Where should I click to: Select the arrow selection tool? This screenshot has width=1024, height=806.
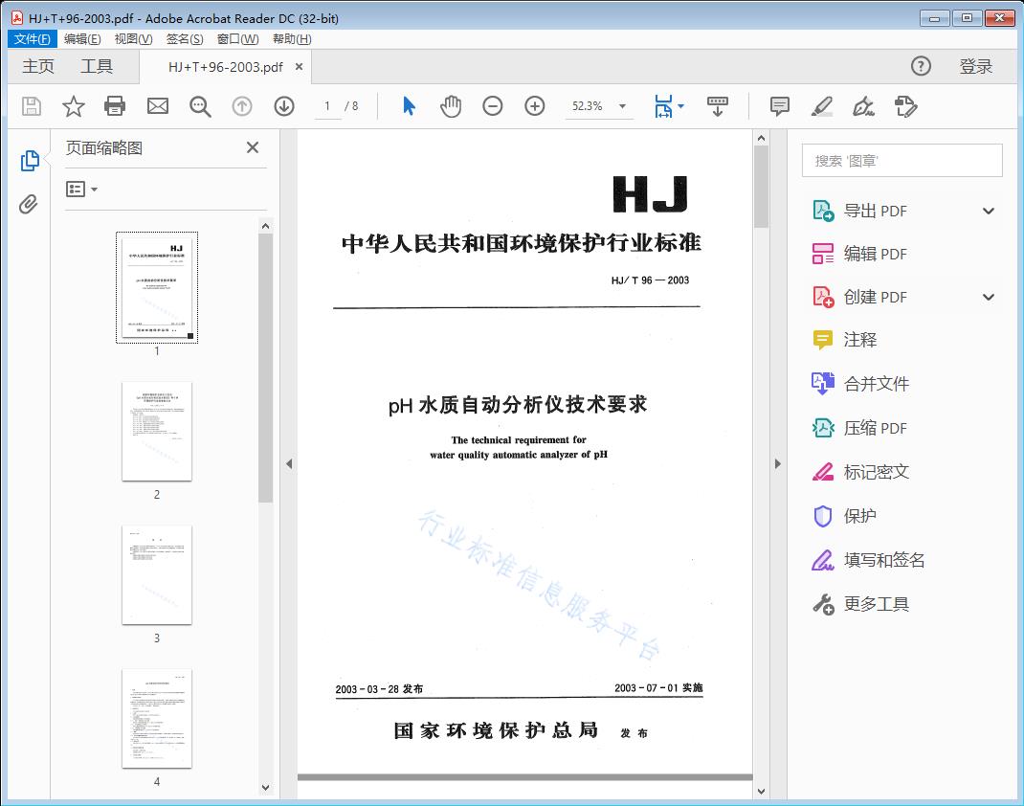click(x=407, y=105)
